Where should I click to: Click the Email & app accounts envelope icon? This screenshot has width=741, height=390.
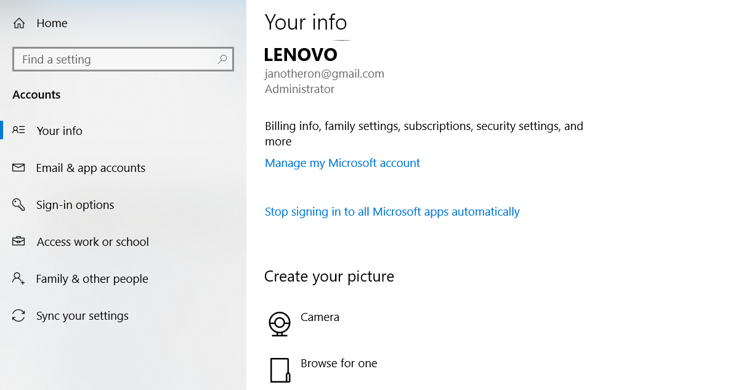[x=18, y=168]
